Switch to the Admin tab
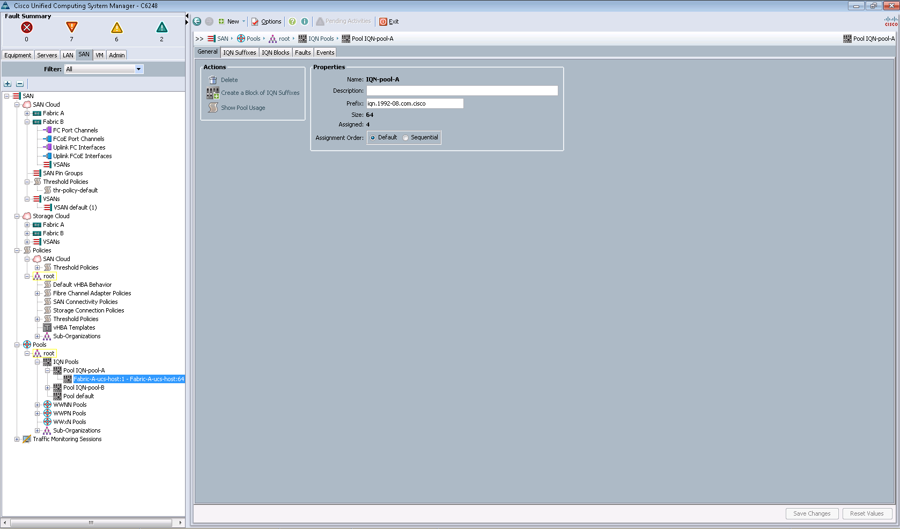This screenshot has width=900, height=529. pyautogui.click(x=117, y=55)
